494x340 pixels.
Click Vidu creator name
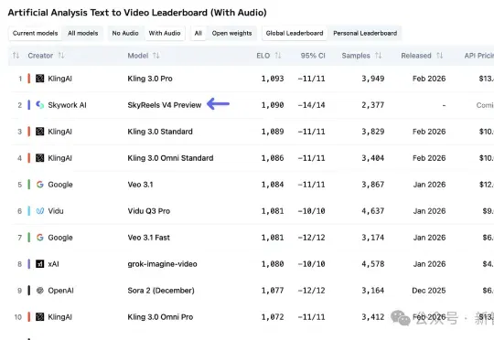[x=56, y=210]
